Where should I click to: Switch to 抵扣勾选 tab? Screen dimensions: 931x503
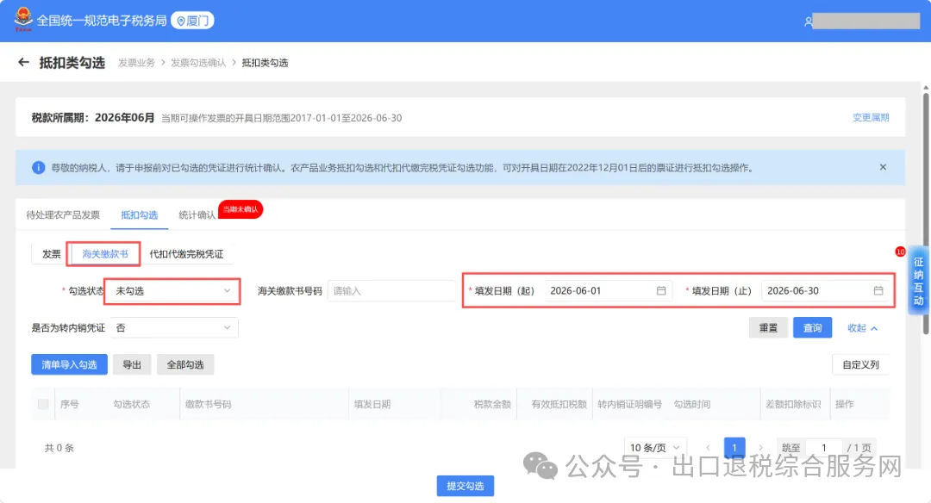point(140,214)
